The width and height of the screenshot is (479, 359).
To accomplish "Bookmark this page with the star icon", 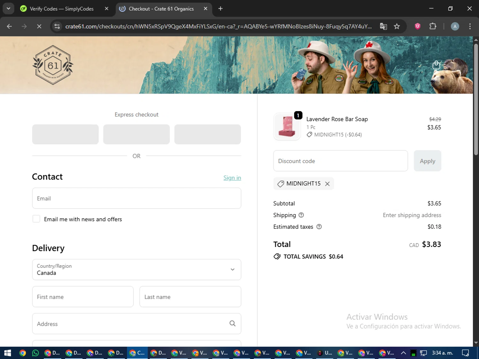I will point(397,26).
